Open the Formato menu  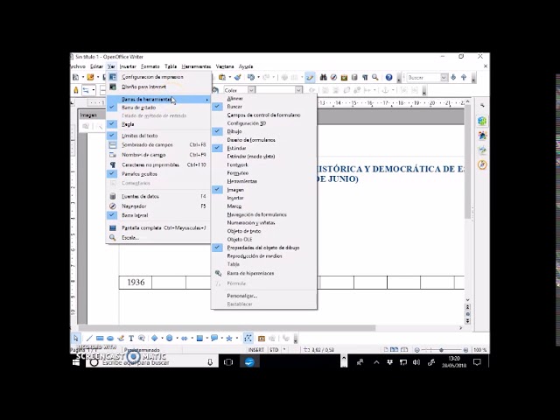click(x=150, y=66)
